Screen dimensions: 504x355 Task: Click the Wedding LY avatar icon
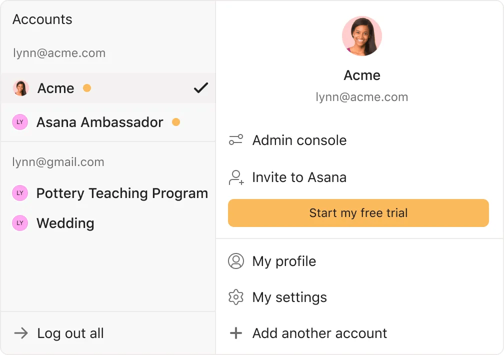20,223
